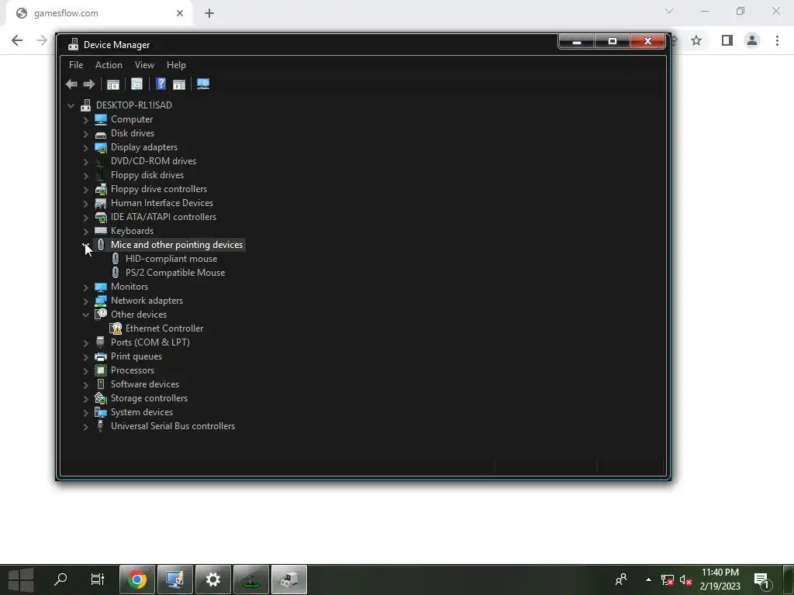Open Task View on the taskbar
The image size is (794, 595).
[x=97, y=580]
